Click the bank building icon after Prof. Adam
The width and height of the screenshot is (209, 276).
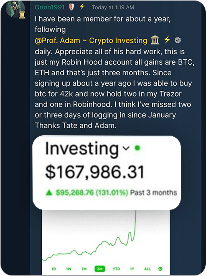(155, 41)
